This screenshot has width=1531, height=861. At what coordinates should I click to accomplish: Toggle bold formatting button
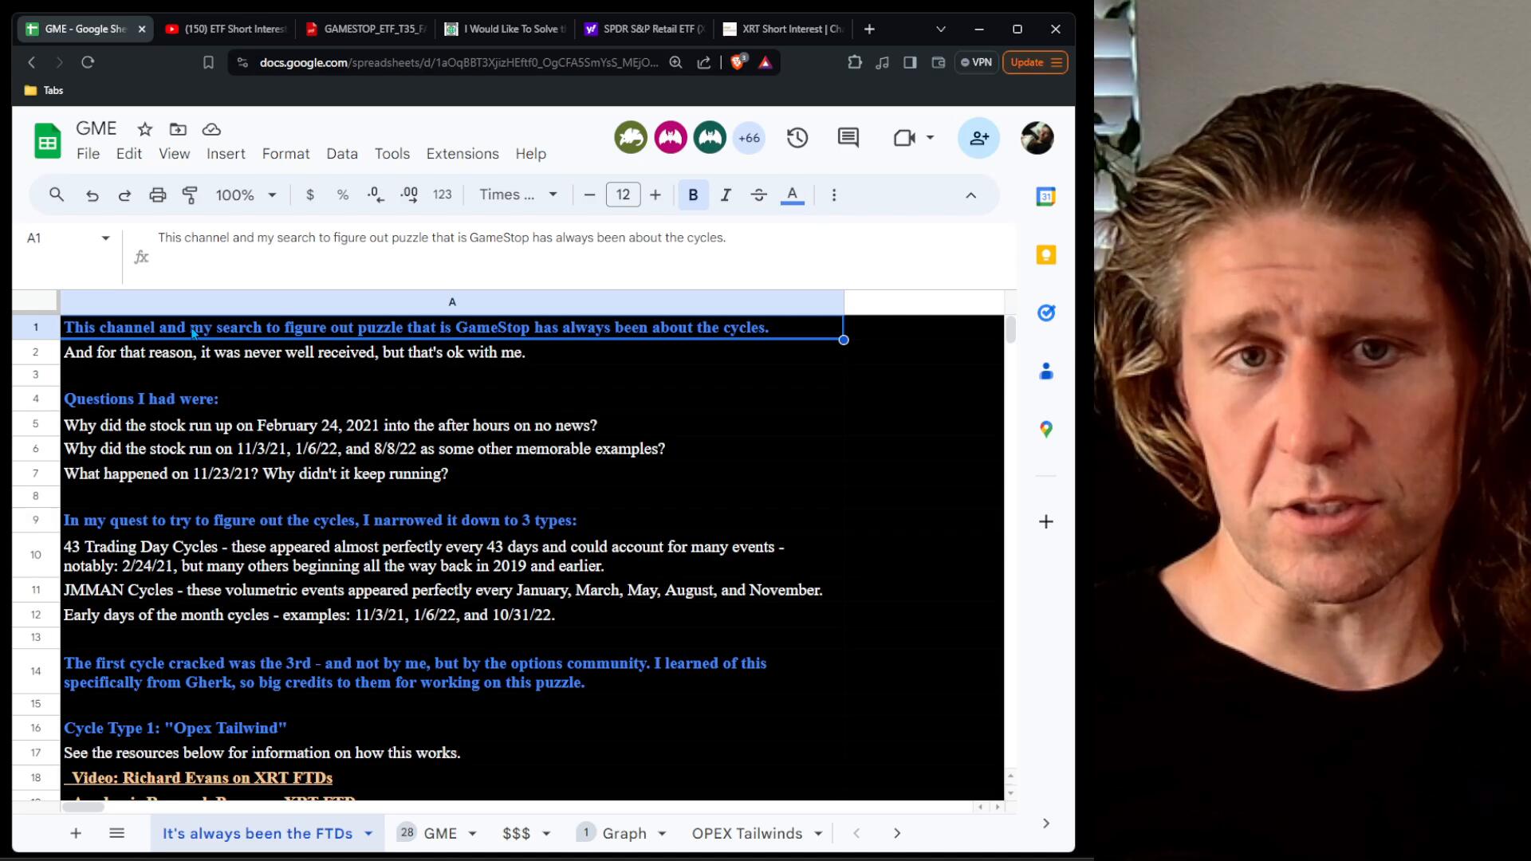coord(693,195)
